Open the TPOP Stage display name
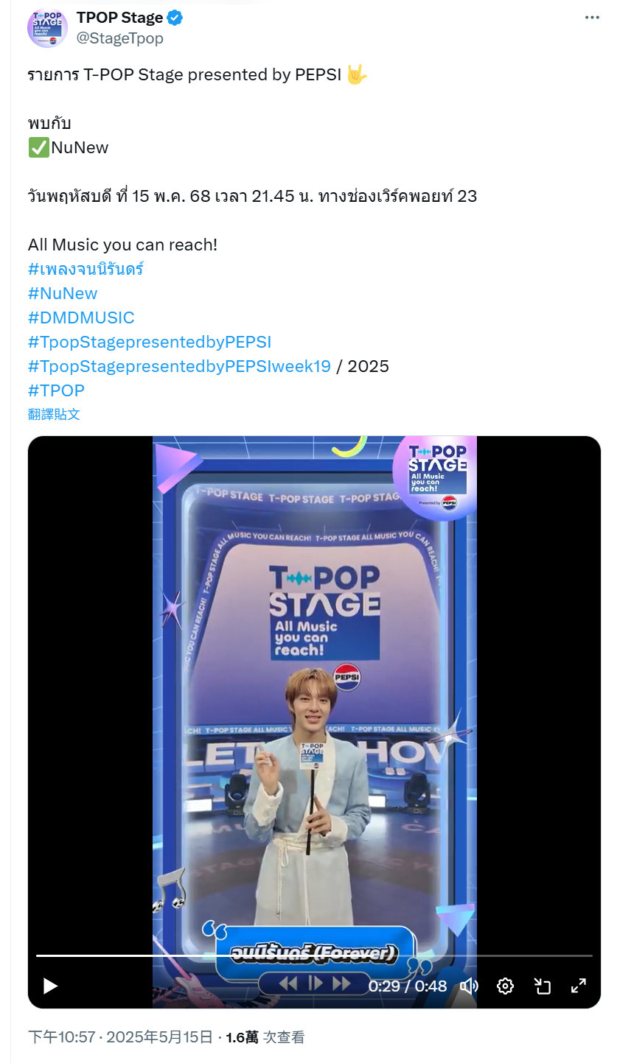Screen dimensions: 617x1063 (119, 18)
